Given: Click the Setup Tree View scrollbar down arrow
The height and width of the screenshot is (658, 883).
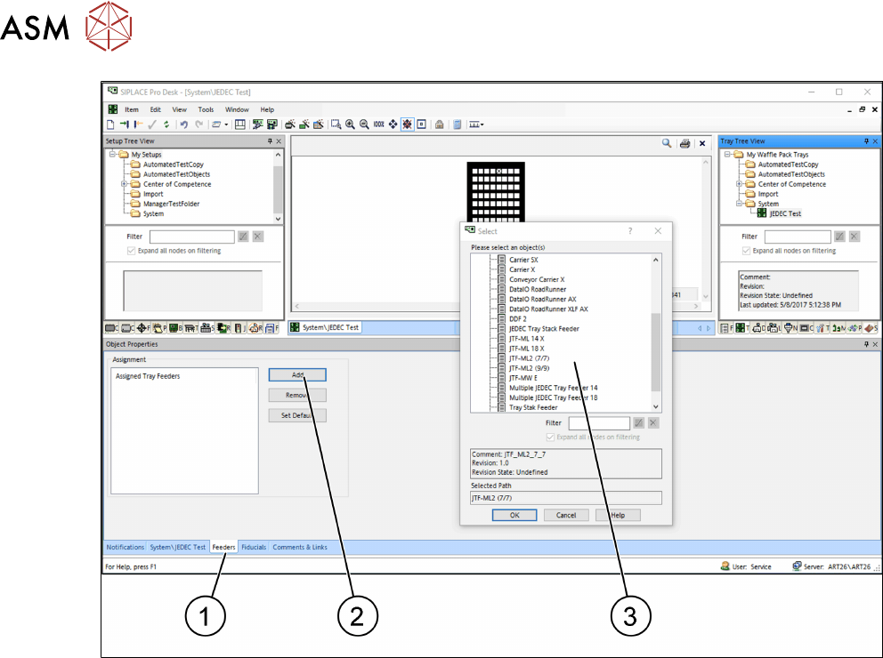Looking at the screenshot, I should (278, 218).
